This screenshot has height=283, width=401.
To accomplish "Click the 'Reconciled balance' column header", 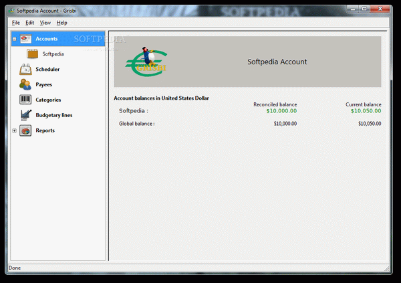I will tap(275, 104).
